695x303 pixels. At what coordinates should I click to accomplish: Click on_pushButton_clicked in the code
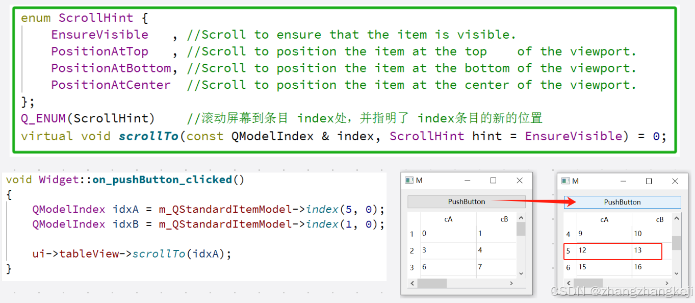pyautogui.click(x=162, y=180)
